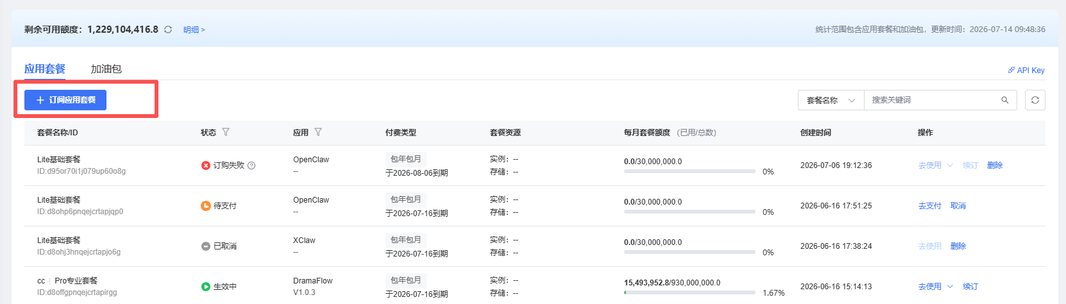Click the usage progress bar of the 订购失败 row

click(690, 171)
